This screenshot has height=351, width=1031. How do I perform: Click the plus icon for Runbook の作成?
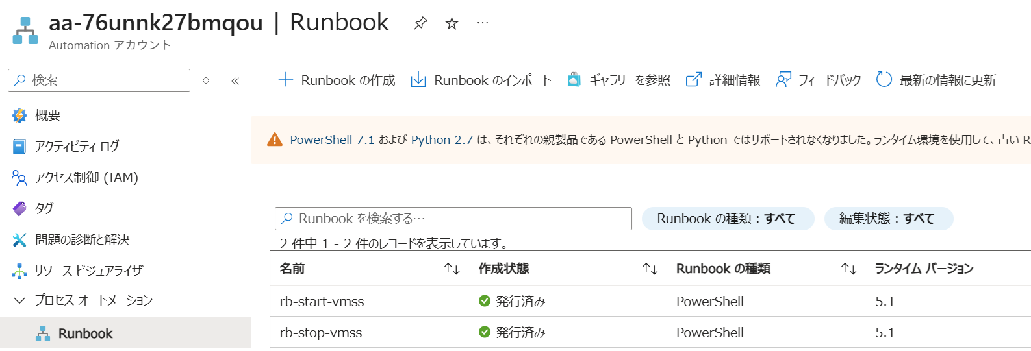[x=286, y=80]
